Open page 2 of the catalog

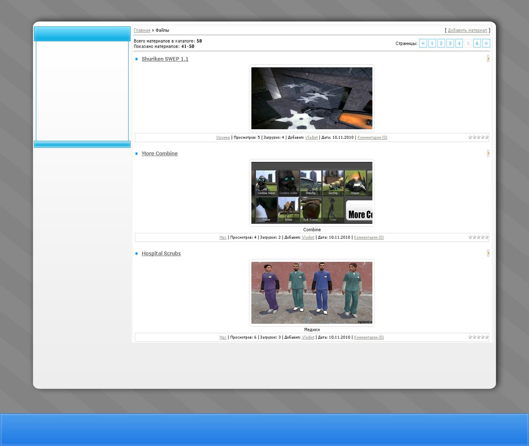(441, 43)
